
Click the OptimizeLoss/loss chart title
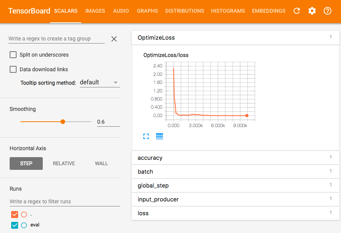[x=166, y=55]
